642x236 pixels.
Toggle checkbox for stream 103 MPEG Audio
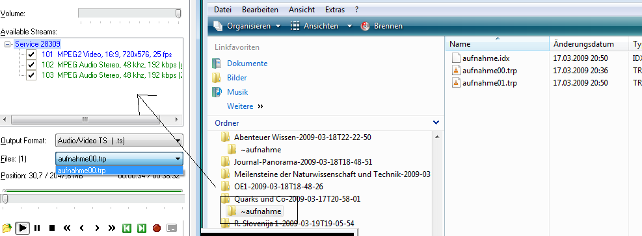coord(31,75)
